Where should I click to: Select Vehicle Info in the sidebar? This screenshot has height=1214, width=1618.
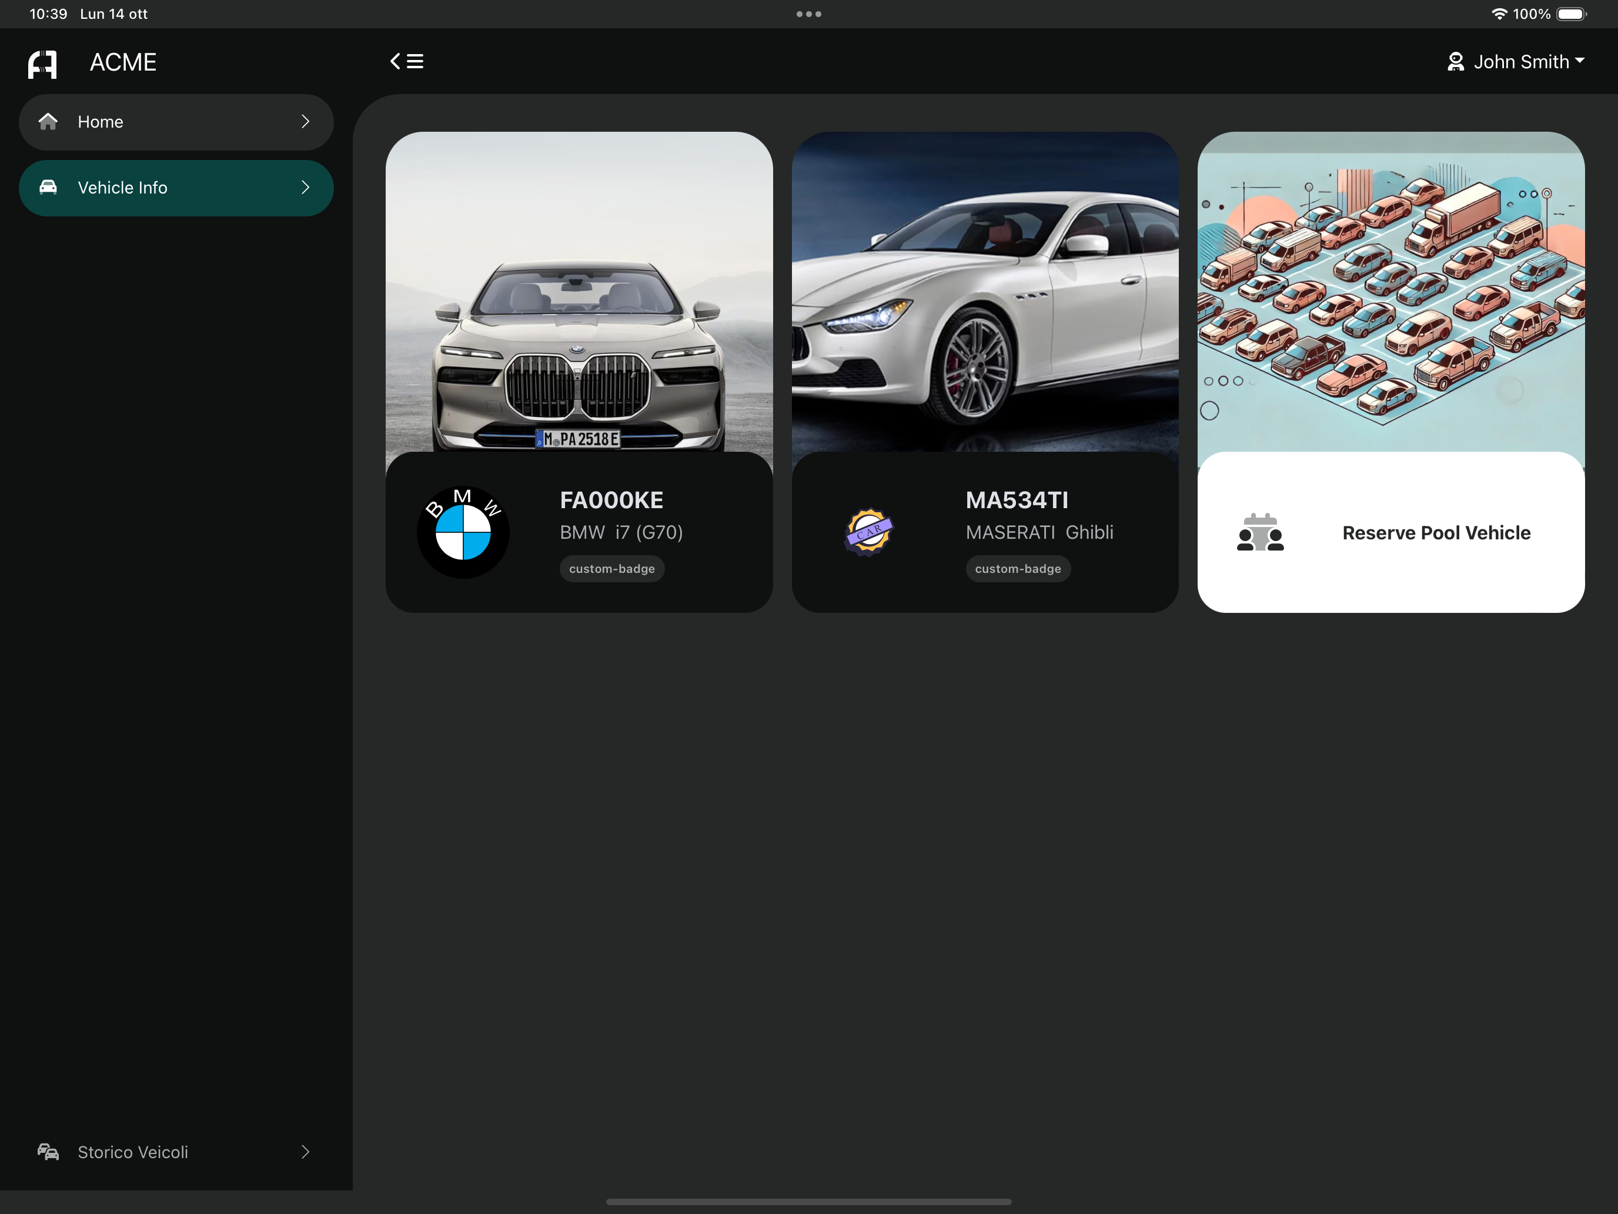click(x=176, y=188)
